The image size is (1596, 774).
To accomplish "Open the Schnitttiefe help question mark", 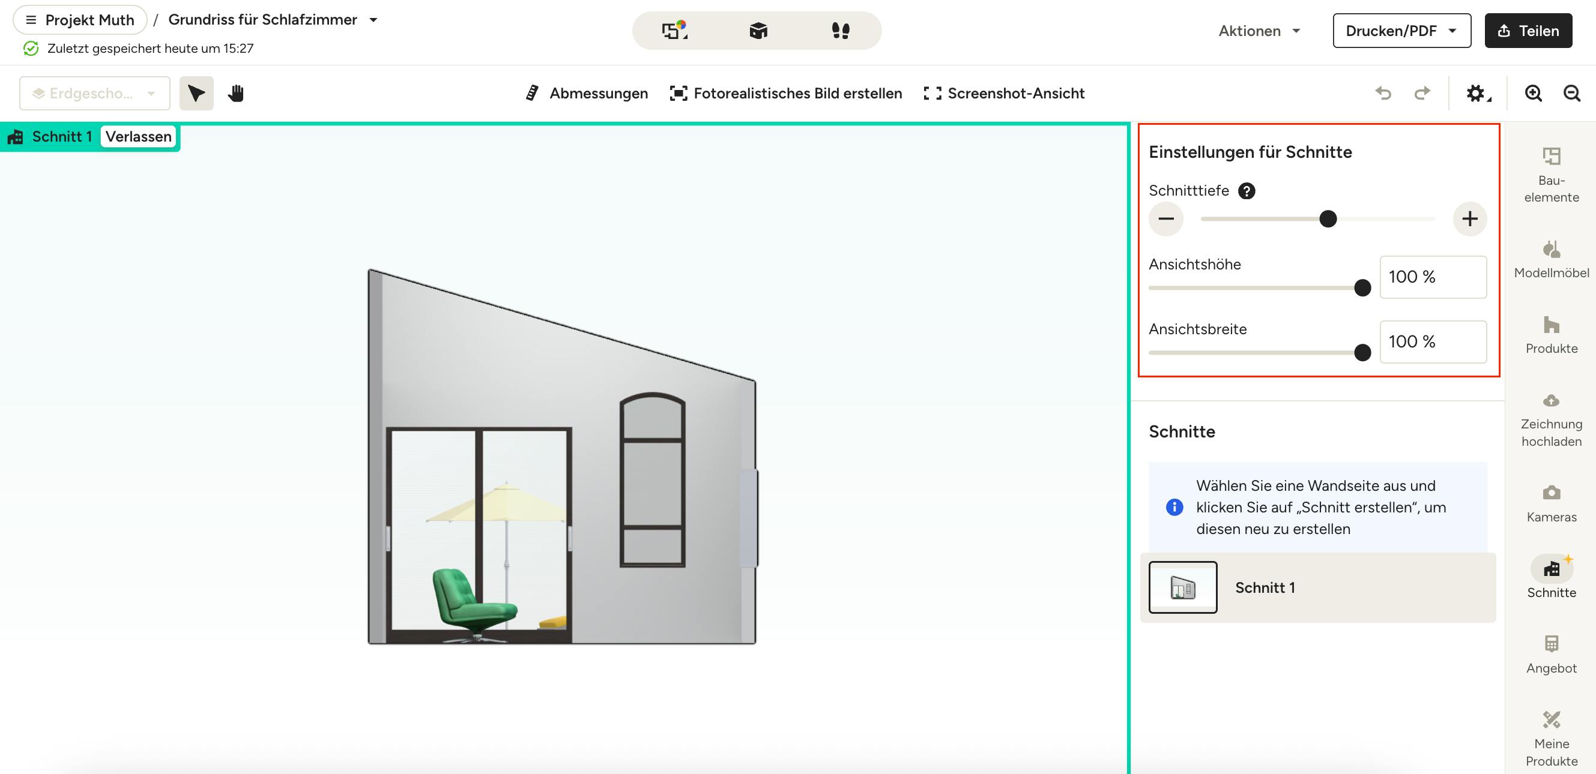I will 1247,191.
